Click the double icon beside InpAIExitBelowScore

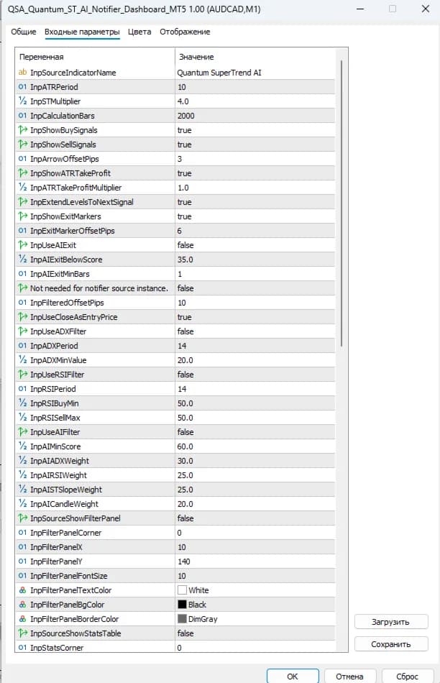pos(23,259)
